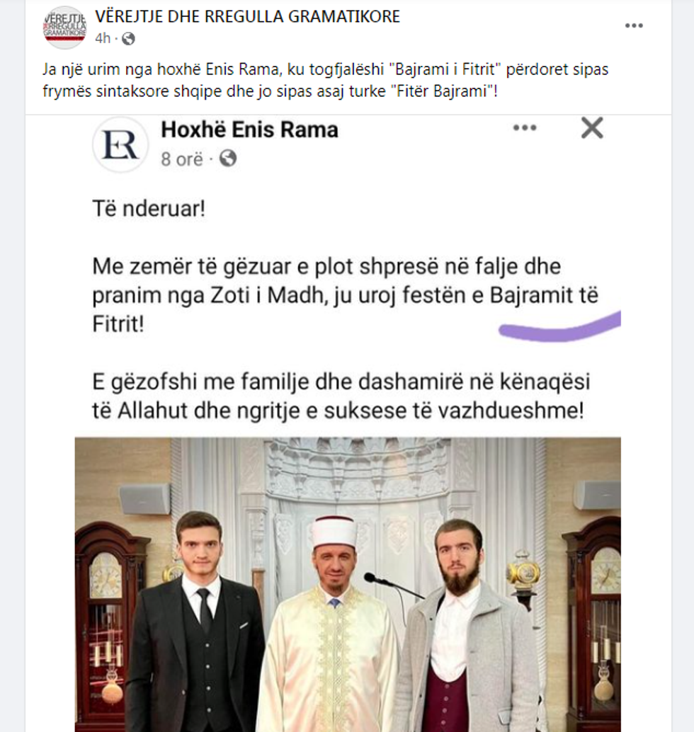This screenshot has height=732, width=694.
Task: Click the VËREJTJE DHE RREGULLA GRAMATIKORE page avatar
Action: coord(64,27)
